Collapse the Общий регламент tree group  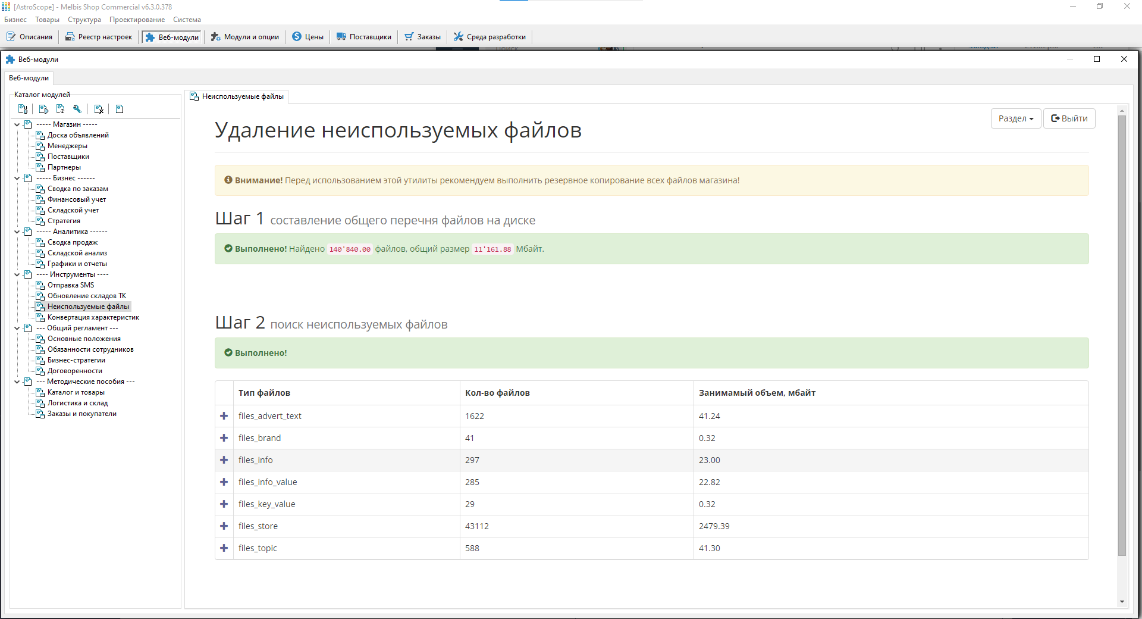click(17, 328)
